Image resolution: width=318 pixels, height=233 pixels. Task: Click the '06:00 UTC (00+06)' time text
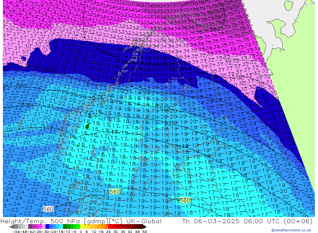point(278,221)
